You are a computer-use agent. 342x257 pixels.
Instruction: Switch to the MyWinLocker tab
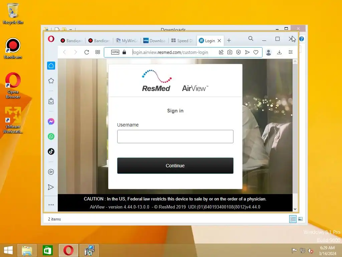pyautogui.click(x=127, y=40)
